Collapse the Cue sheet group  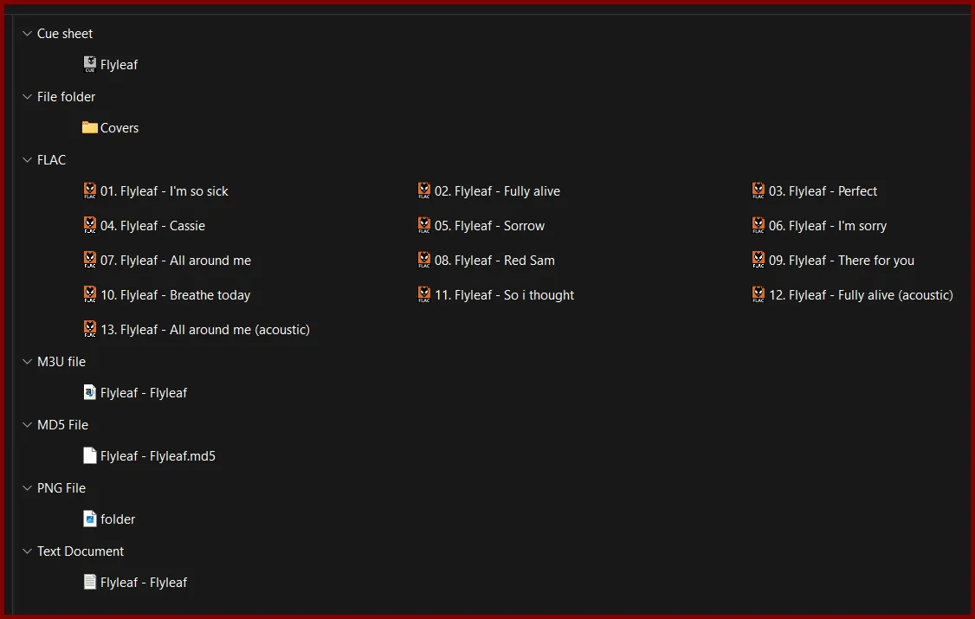pyautogui.click(x=27, y=34)
